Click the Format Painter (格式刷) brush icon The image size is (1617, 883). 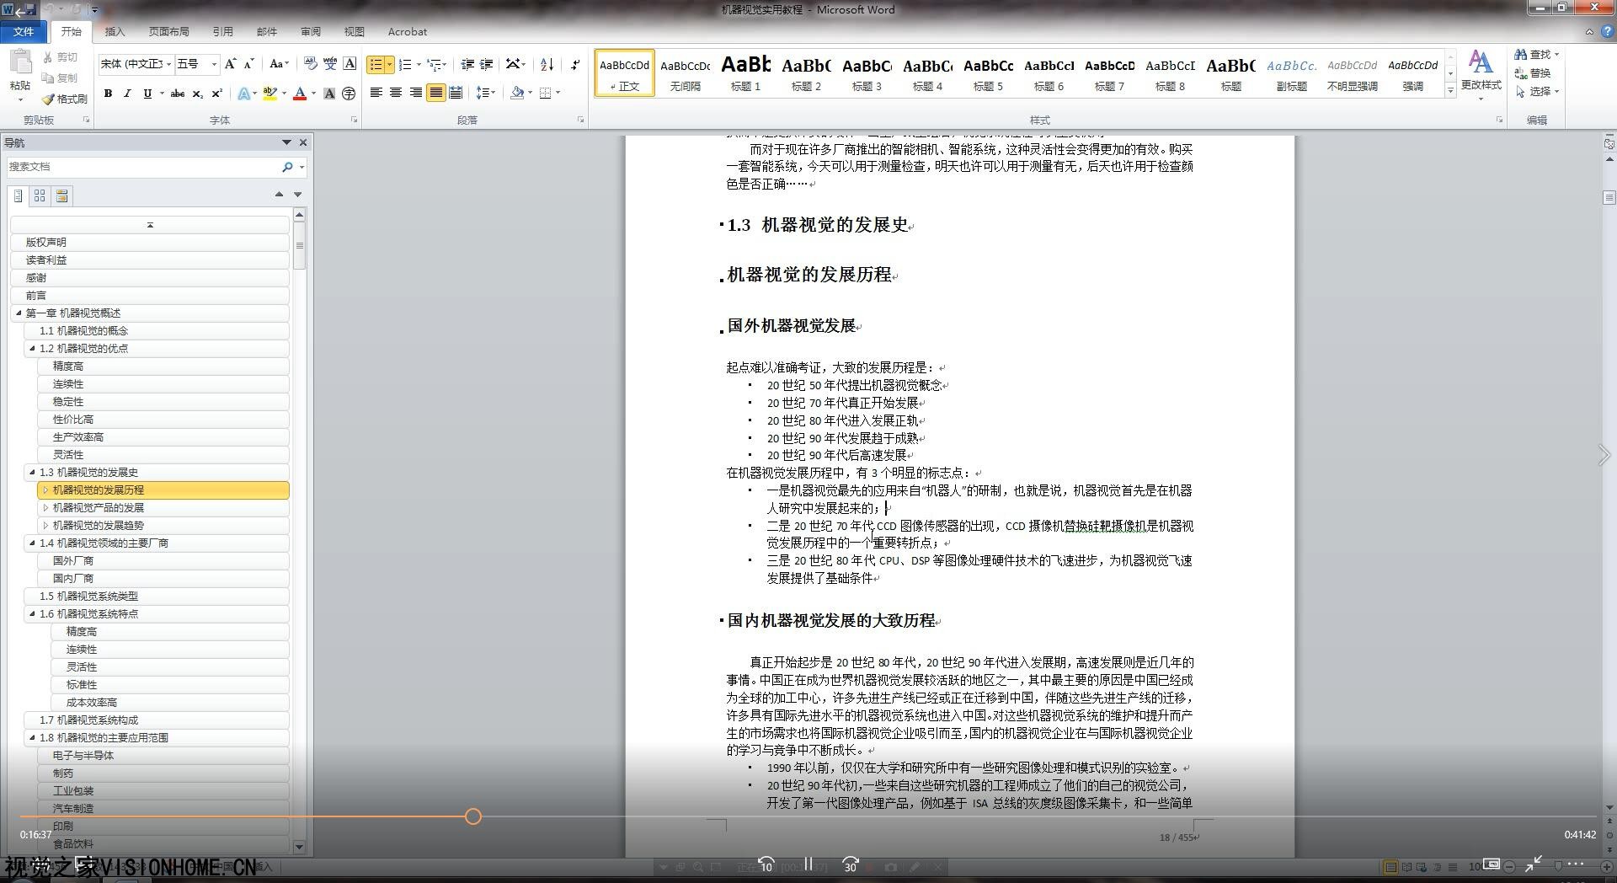pos(48,99)
